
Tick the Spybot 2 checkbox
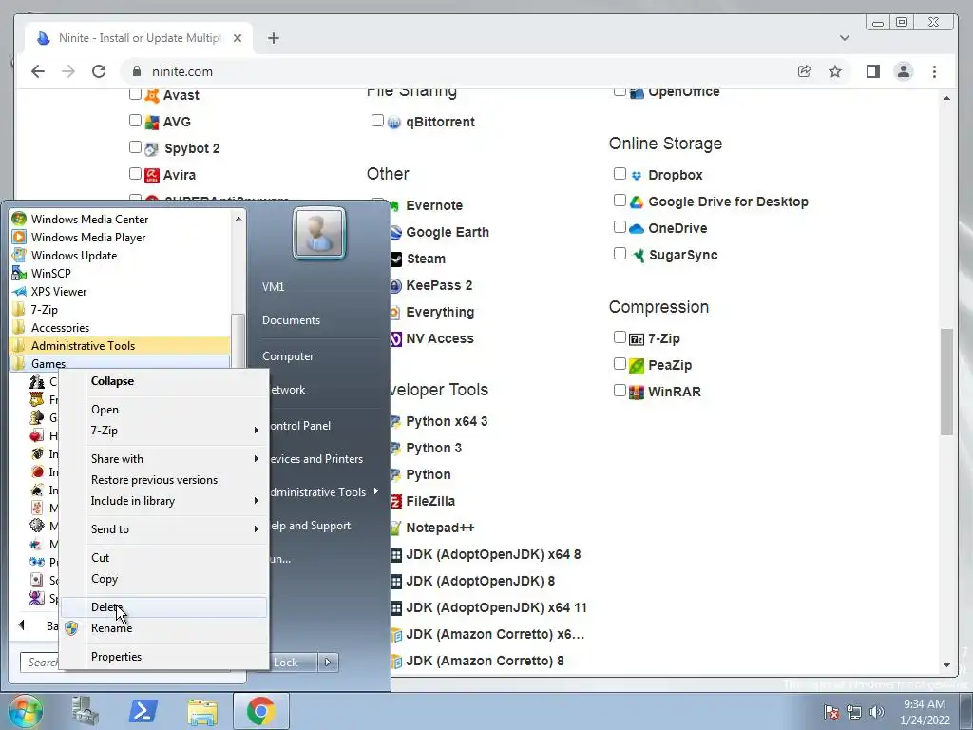[135, 147]
